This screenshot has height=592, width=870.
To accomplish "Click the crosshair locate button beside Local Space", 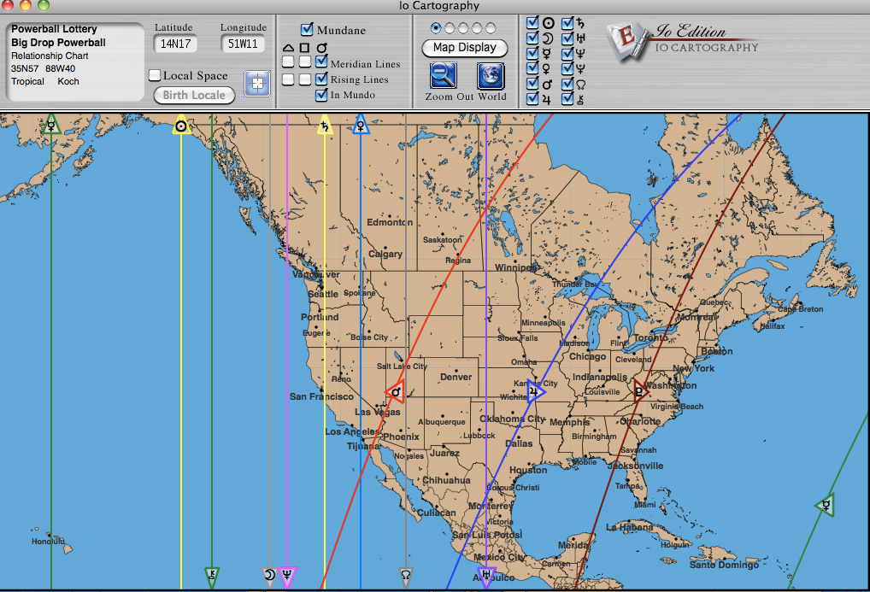I will pos(257,83).
